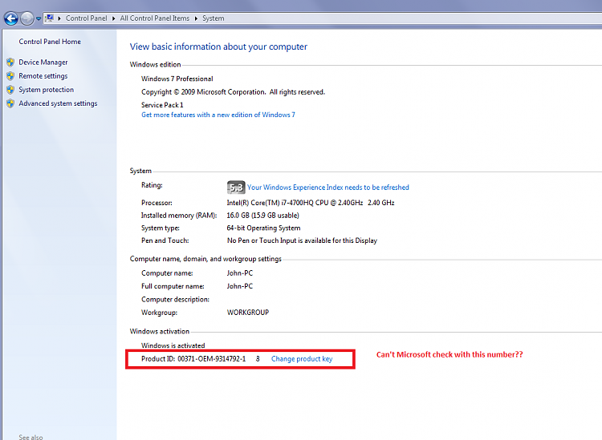Viewport: 602px width, 440px height.
Task: Click the Intel Core i7-4700HQ processor value
Action: 311,203
